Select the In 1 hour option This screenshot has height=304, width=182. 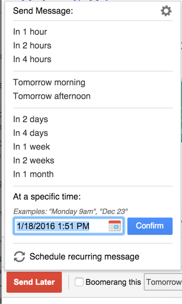(30, 32)
